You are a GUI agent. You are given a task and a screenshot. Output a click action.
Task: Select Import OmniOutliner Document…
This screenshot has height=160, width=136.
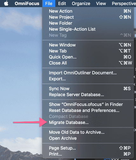pyautogui.click(x=88, y=73)
